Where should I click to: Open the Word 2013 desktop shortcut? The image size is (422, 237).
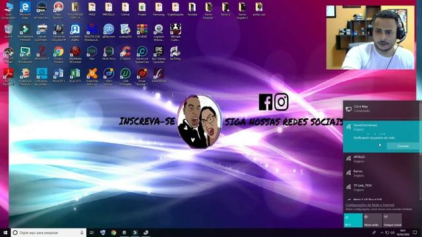click(x=59, y=75)
